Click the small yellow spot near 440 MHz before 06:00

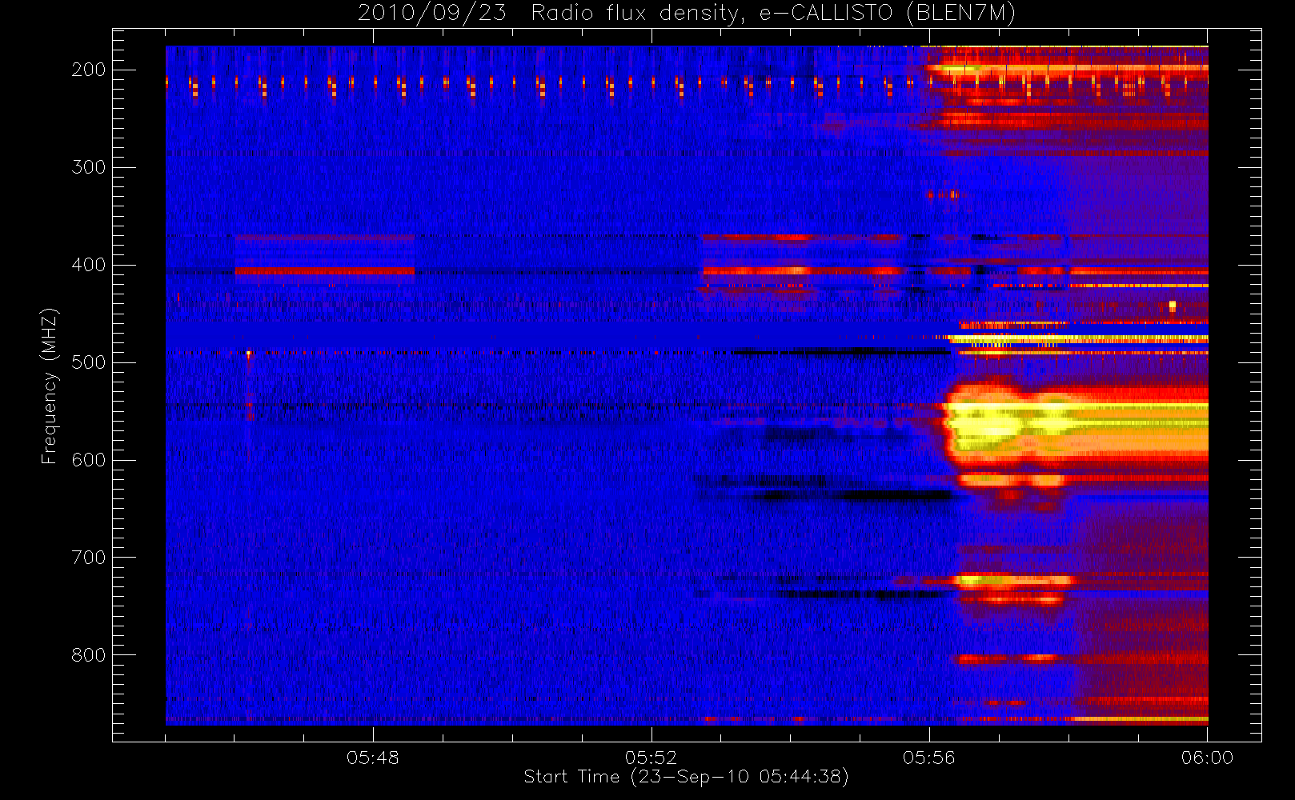[1173, 306]
